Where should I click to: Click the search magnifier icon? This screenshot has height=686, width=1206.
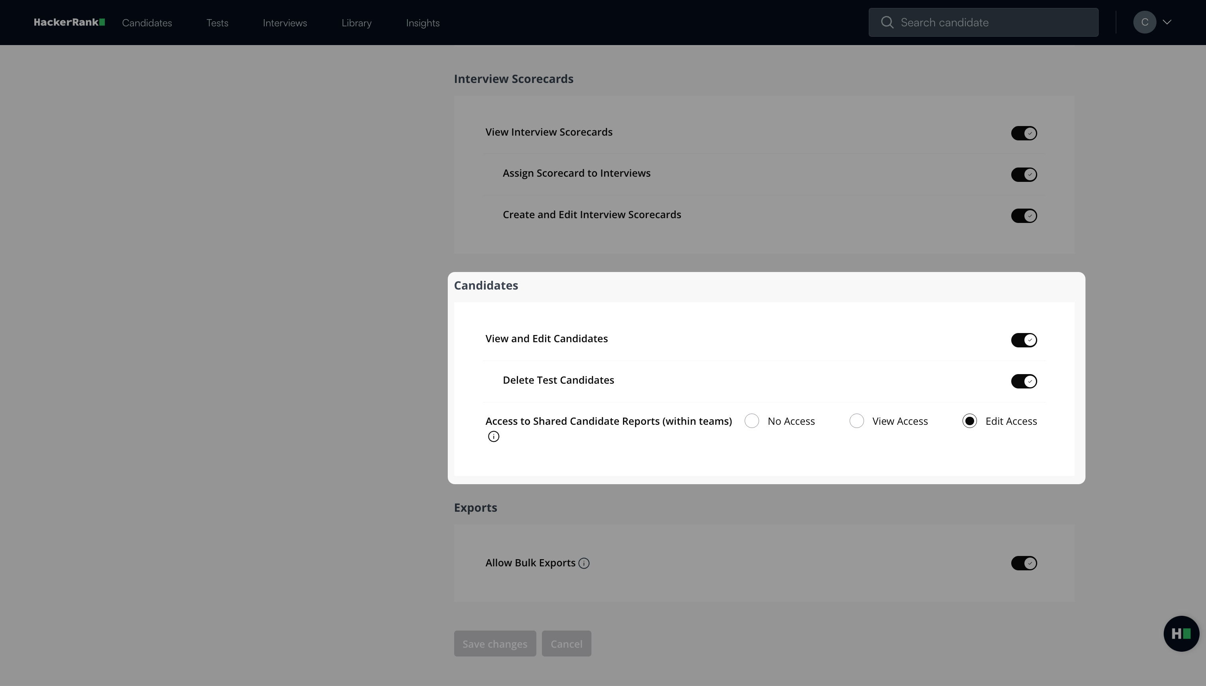tap(887, 22)
